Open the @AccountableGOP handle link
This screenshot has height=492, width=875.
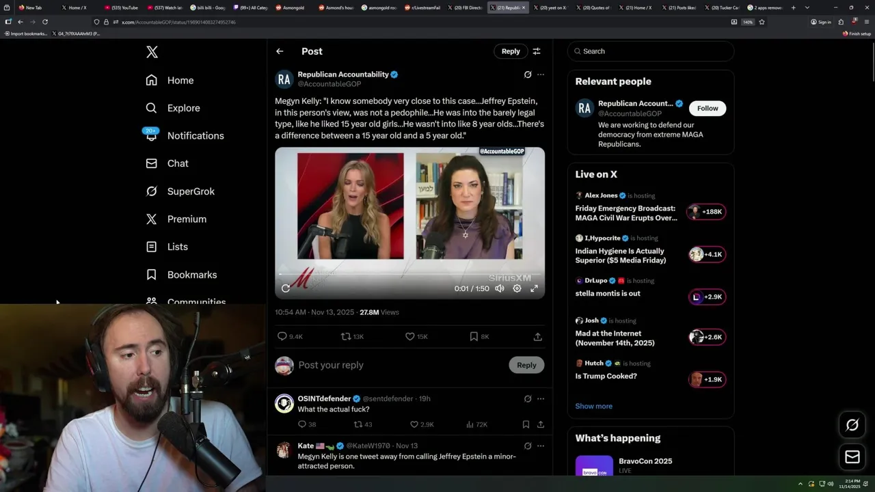(329, 84)
